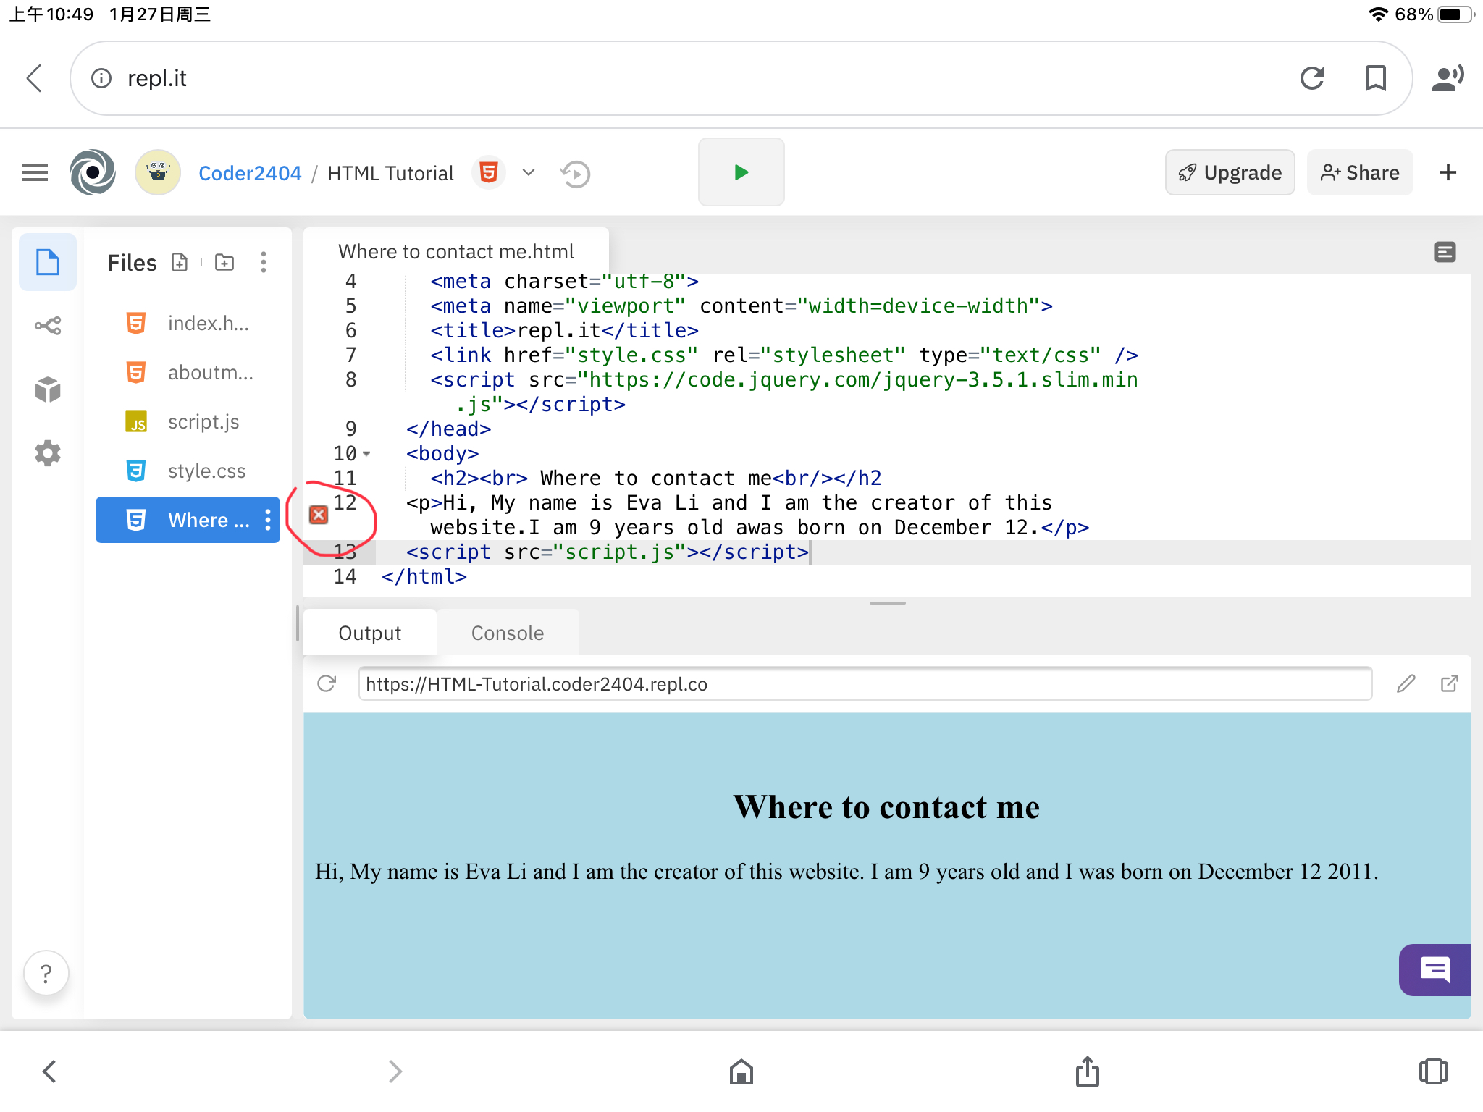Image resolution: width=1483 pixels, height=1112 pixels.
Task: Open the hamburger side menu
Action: pos(35,172)
